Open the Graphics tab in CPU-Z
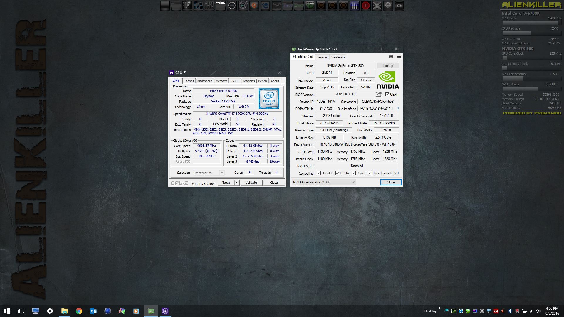Viewport: 564px width, 317px height. 249,81
